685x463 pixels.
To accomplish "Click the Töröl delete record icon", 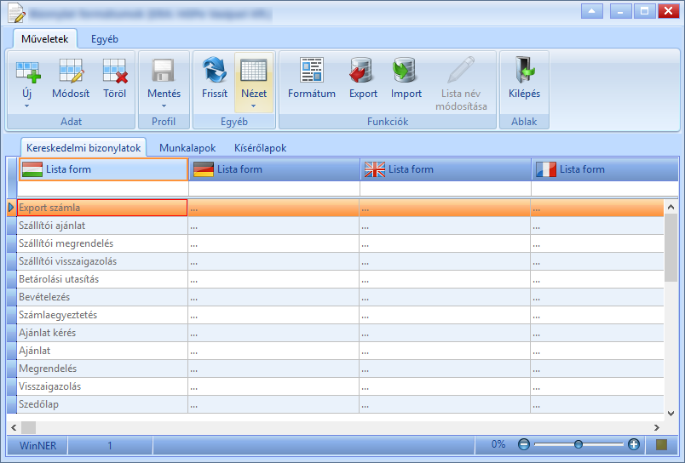I will [x=115, y=71].
